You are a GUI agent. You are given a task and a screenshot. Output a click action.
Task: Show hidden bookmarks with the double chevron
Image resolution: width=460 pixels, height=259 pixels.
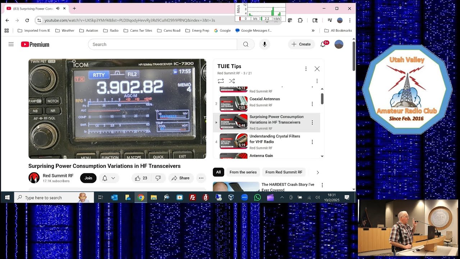pos(313,31)
